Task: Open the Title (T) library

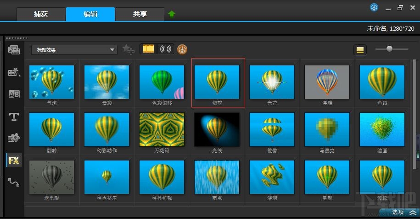Action: coord(14,117)
